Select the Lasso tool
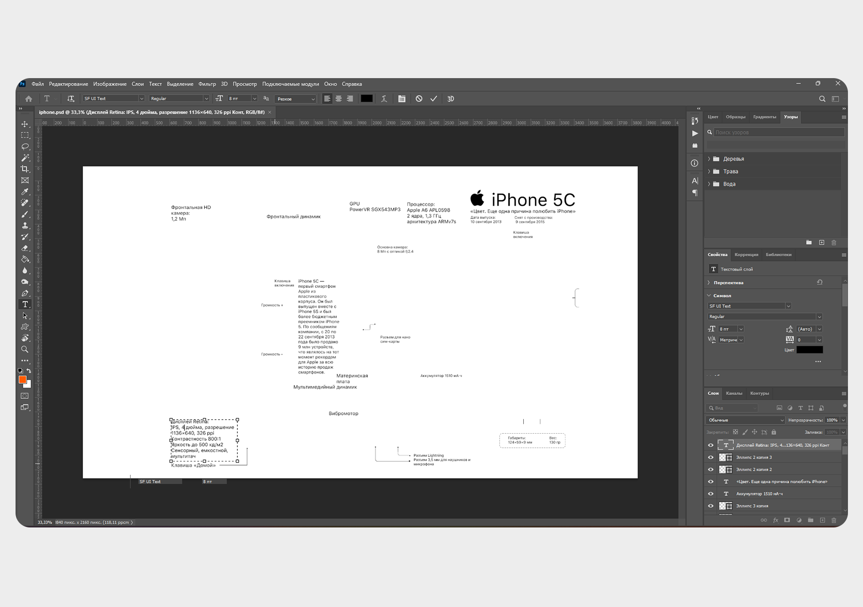The image size is (863, 607). coord(25,147)
